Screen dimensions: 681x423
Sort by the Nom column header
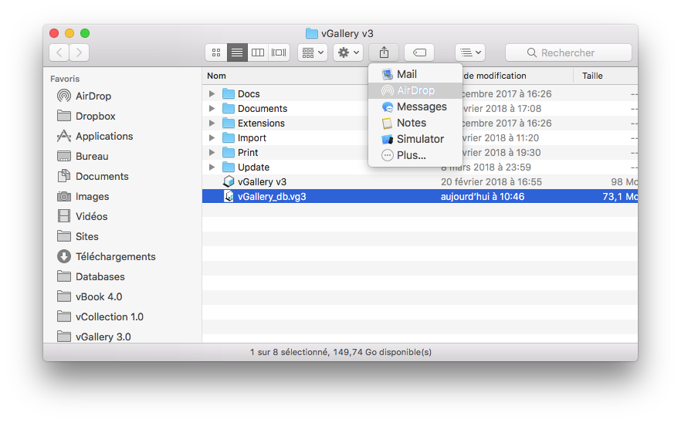(x=217, y=76)
